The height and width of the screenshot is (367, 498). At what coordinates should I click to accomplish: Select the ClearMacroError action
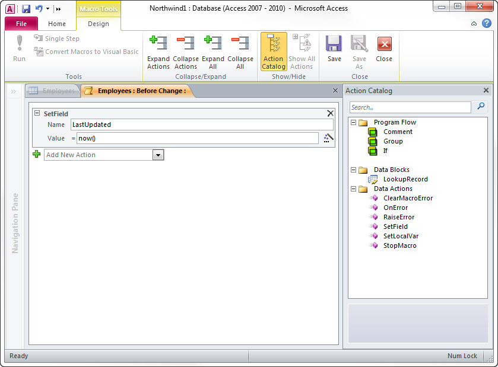tap(408, 198)
